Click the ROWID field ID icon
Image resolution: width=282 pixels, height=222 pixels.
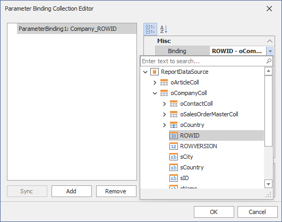pyautogui.click(x=174, y=135)
